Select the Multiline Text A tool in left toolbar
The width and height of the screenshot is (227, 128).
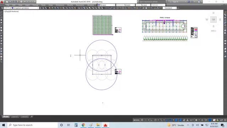1,59
